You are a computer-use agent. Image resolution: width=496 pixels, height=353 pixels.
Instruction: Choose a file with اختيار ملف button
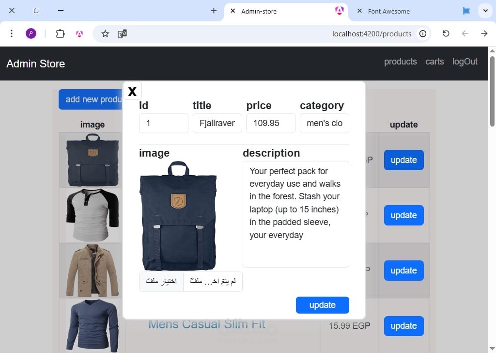click(x=161, y=281)
